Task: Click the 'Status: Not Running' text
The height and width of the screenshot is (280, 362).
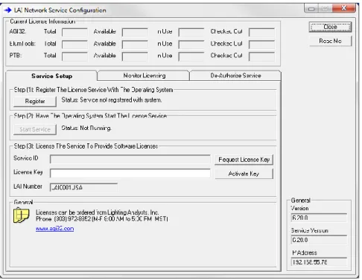Action: pos(86,128)
